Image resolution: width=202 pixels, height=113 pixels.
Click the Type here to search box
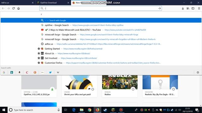tap(35, 110)
